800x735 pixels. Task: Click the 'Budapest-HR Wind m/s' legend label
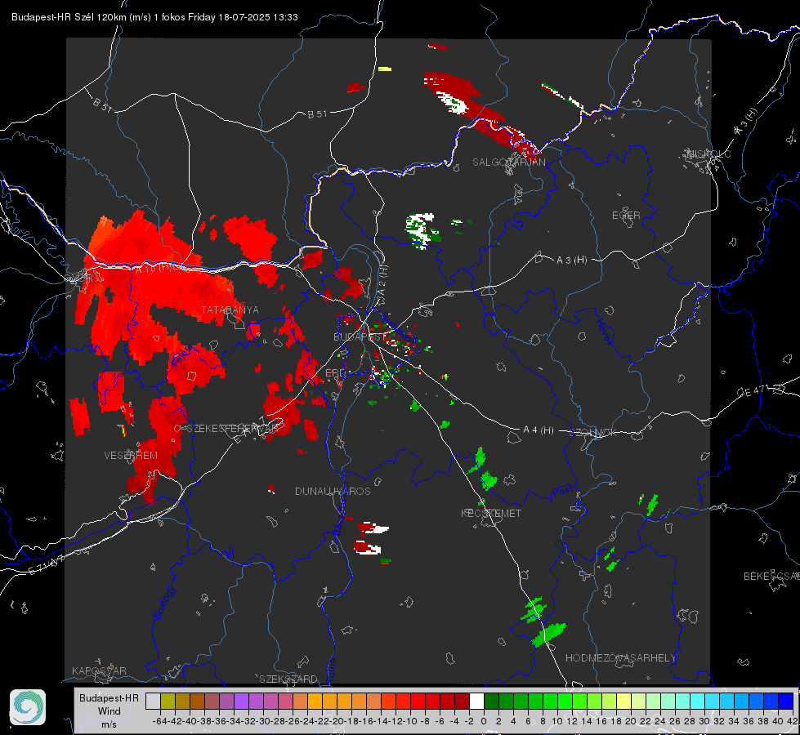coord(109,711)
